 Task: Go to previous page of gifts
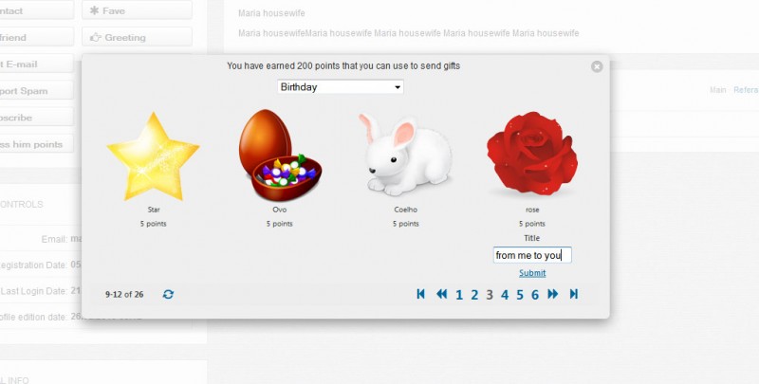coord(441,294)
